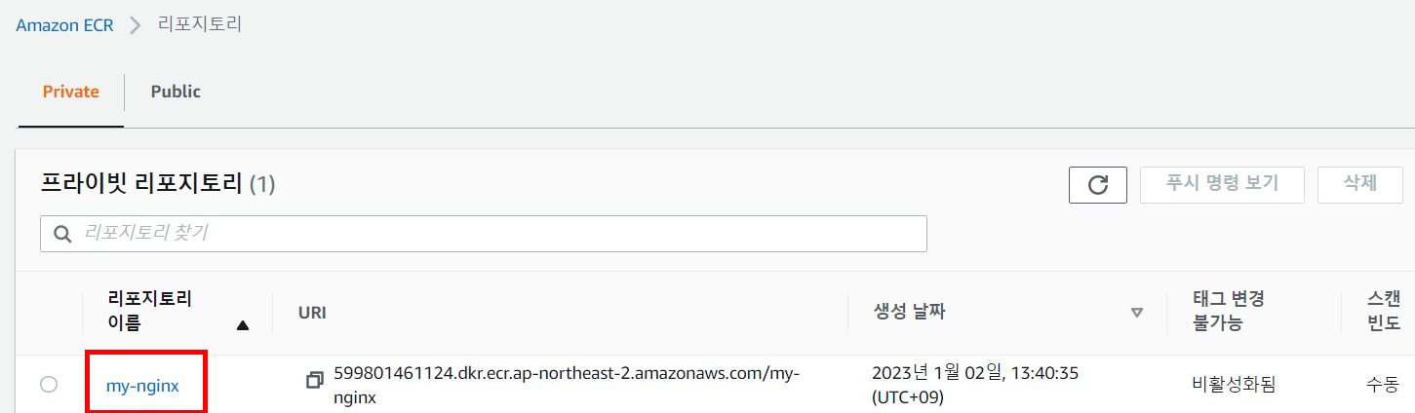Click the URI column header
Viewport: 1415px width, 413px height.
tap(312, 313)
